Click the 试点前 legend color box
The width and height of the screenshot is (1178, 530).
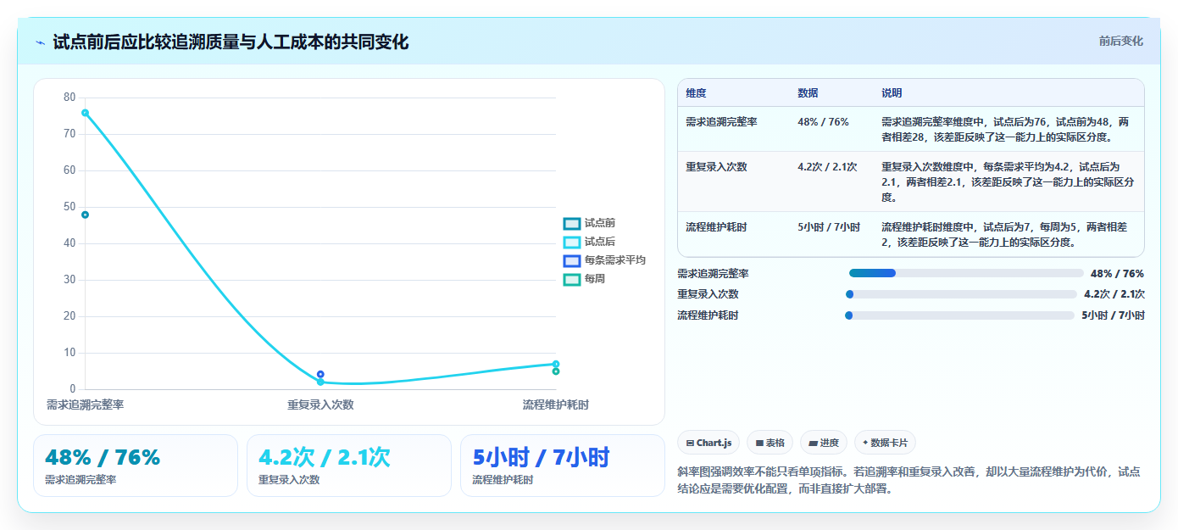click(x=572, y=223)
